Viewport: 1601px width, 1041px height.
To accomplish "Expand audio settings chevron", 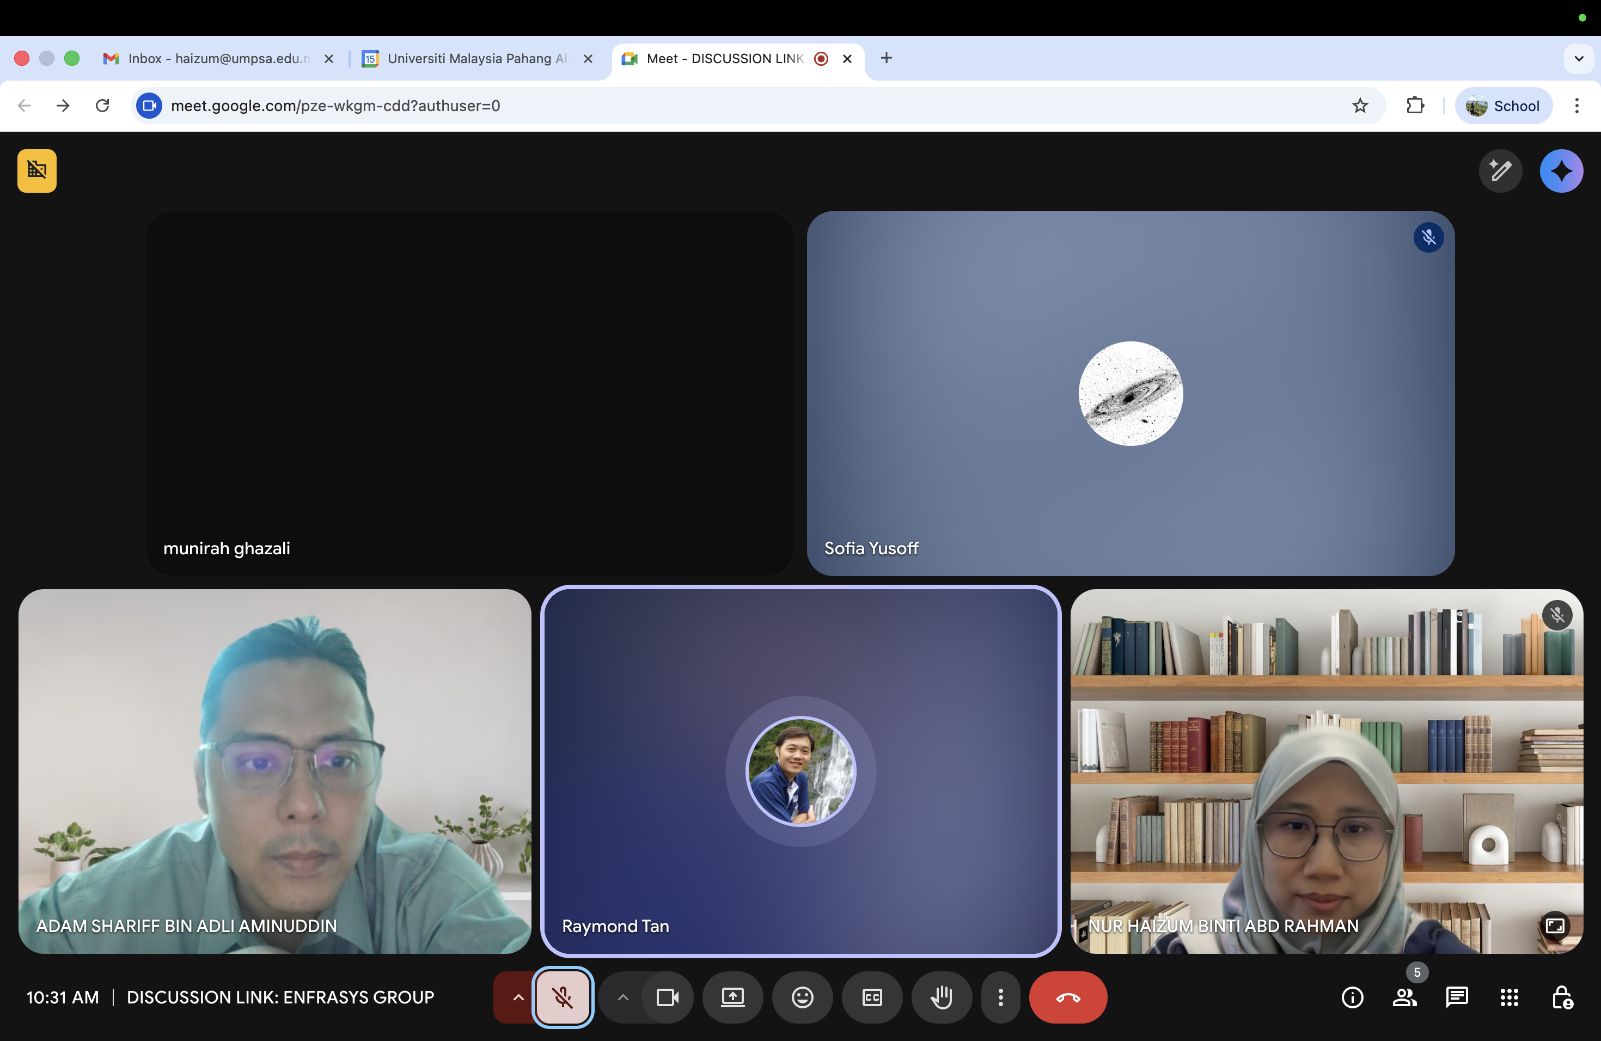I will (517, 997).
